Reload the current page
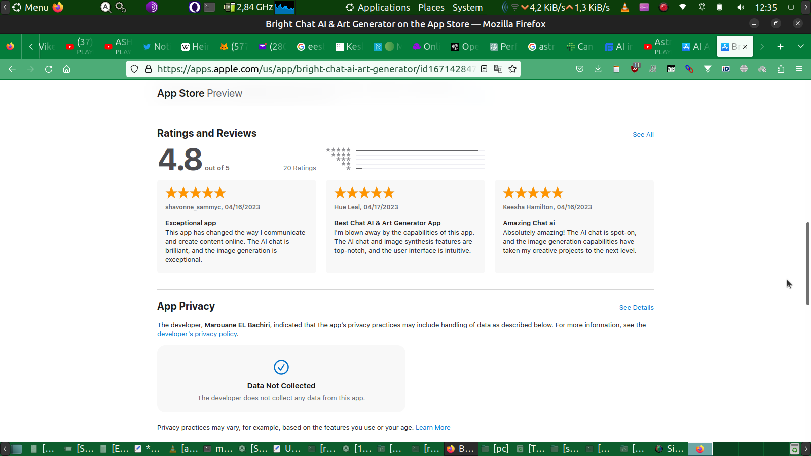The image size is (811, 456). 49,69
